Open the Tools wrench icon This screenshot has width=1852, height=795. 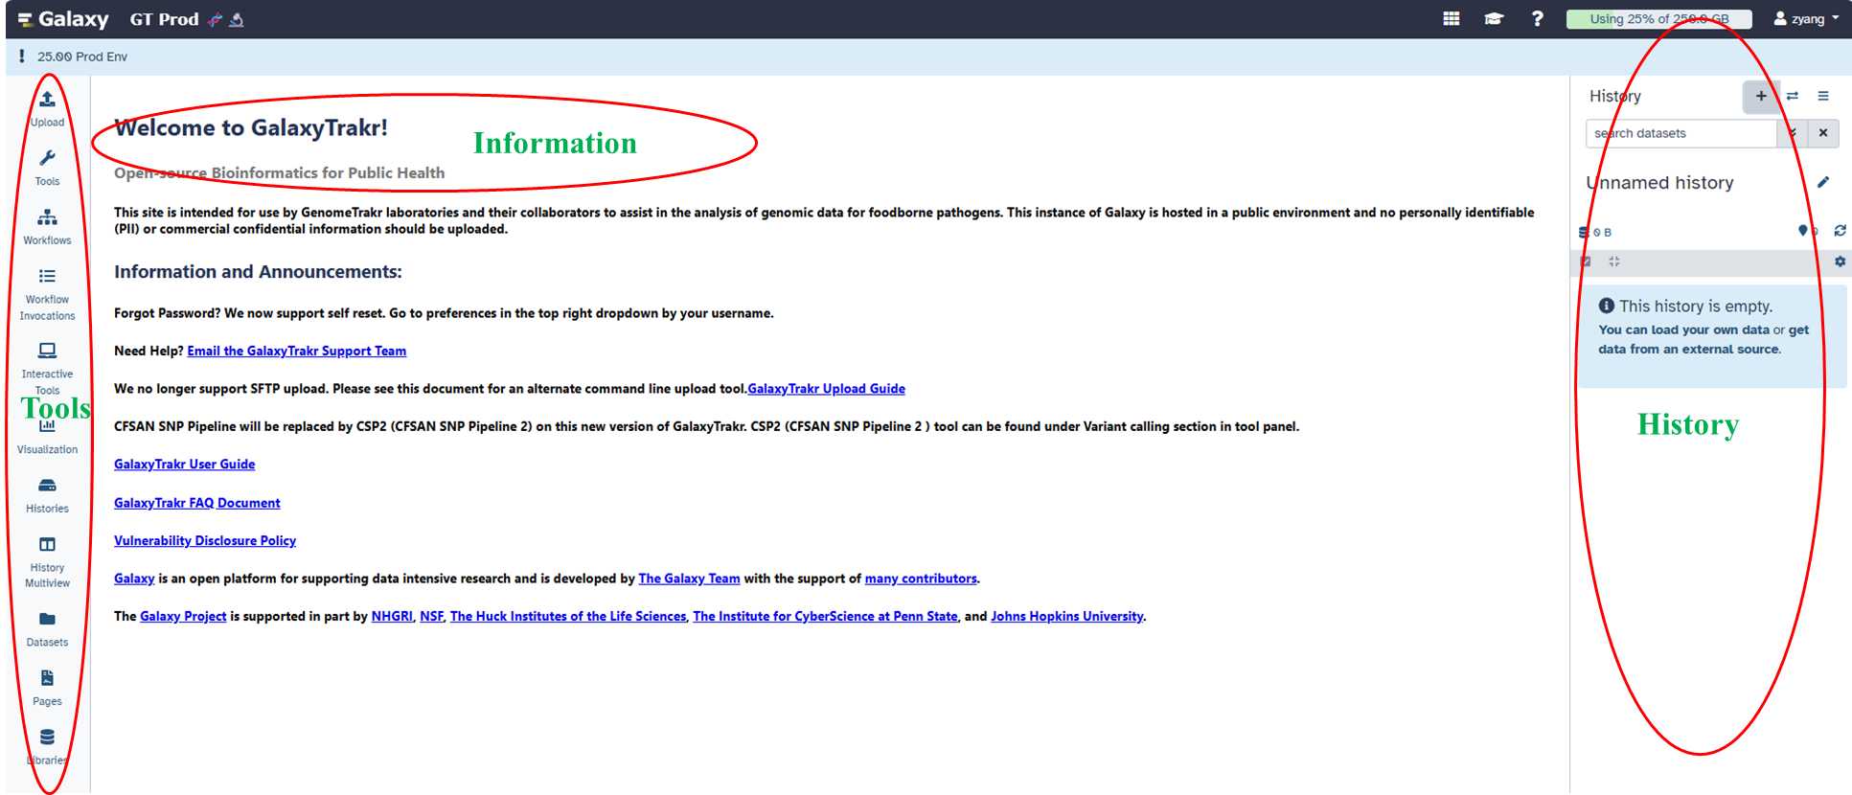point(47,159)
